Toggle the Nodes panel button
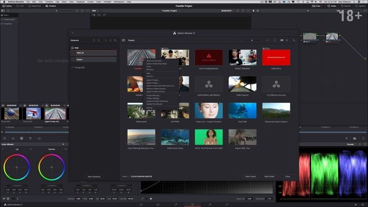368x207 pixels. tap(331, 6)
